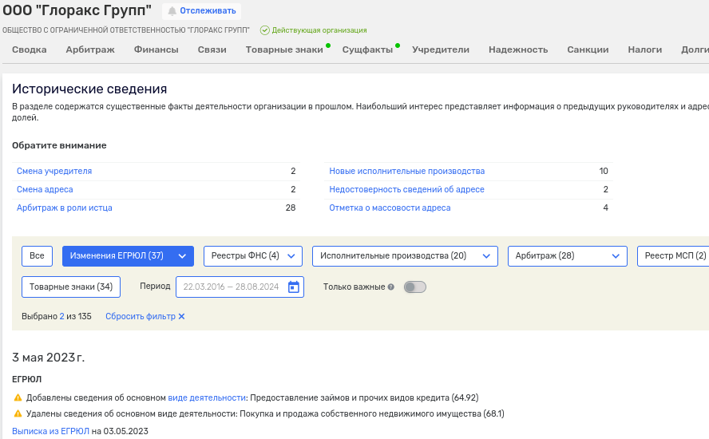This screenshot has width=709, height=439.
Task: Click the Период date range field
Action: tap(240, 287)
